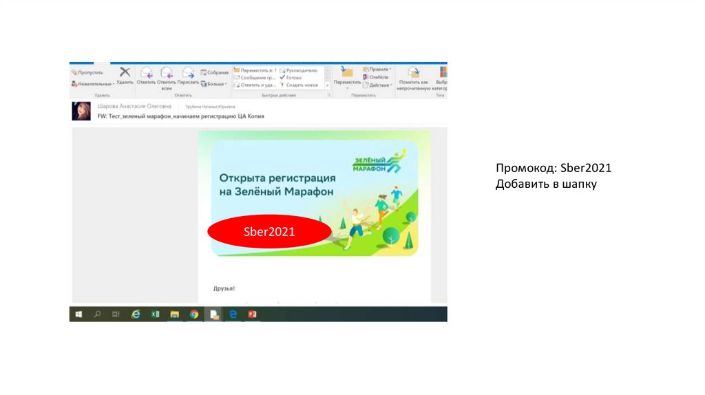Open the category color picker icon
Viewport: 705px width, 395px height.
click(x=443, y=72)
